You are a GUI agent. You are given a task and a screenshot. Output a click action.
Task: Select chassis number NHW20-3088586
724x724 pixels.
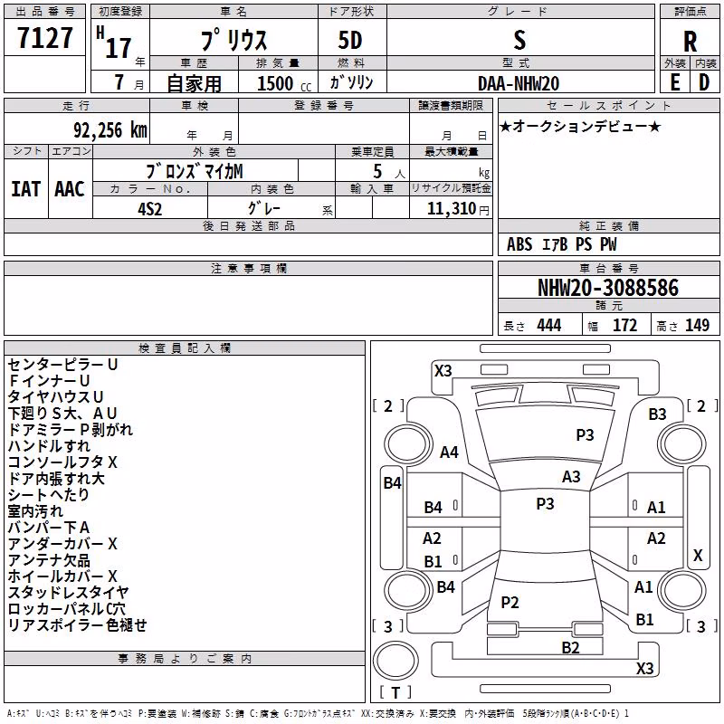[608, 288]
